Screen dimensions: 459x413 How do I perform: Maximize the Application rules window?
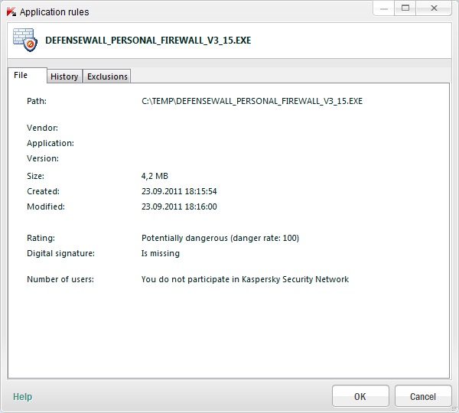point(405,8)
